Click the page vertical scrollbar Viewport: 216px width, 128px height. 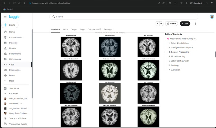coord(215,55)
